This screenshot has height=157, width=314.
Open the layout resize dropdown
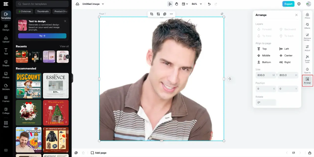point(185,4)
